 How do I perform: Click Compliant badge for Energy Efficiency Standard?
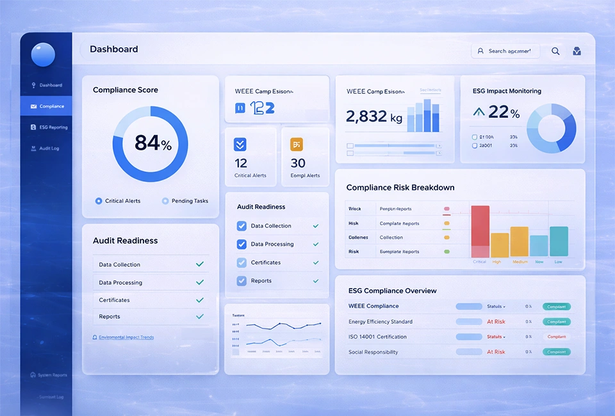click(556, 322)
